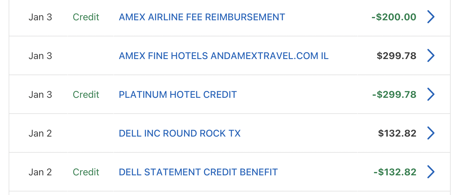Screen dimensions: 465x195
Task: Click Credit label on Dell Statement row
Action: tap(86, 172)
